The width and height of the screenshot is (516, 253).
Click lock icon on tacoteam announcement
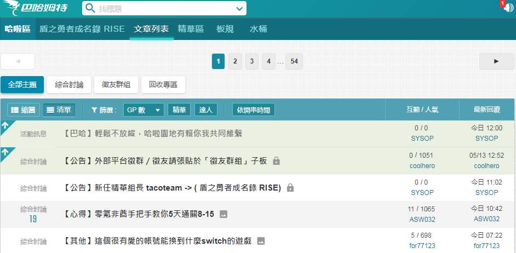coord(290,188)
